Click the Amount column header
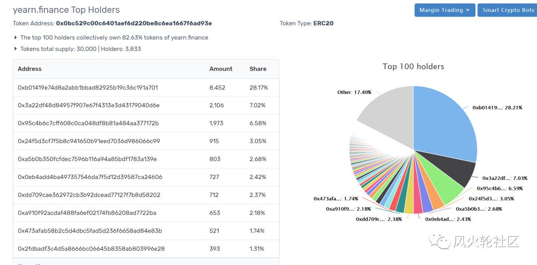Screen dimensions: 537x265 pos(221,69)
